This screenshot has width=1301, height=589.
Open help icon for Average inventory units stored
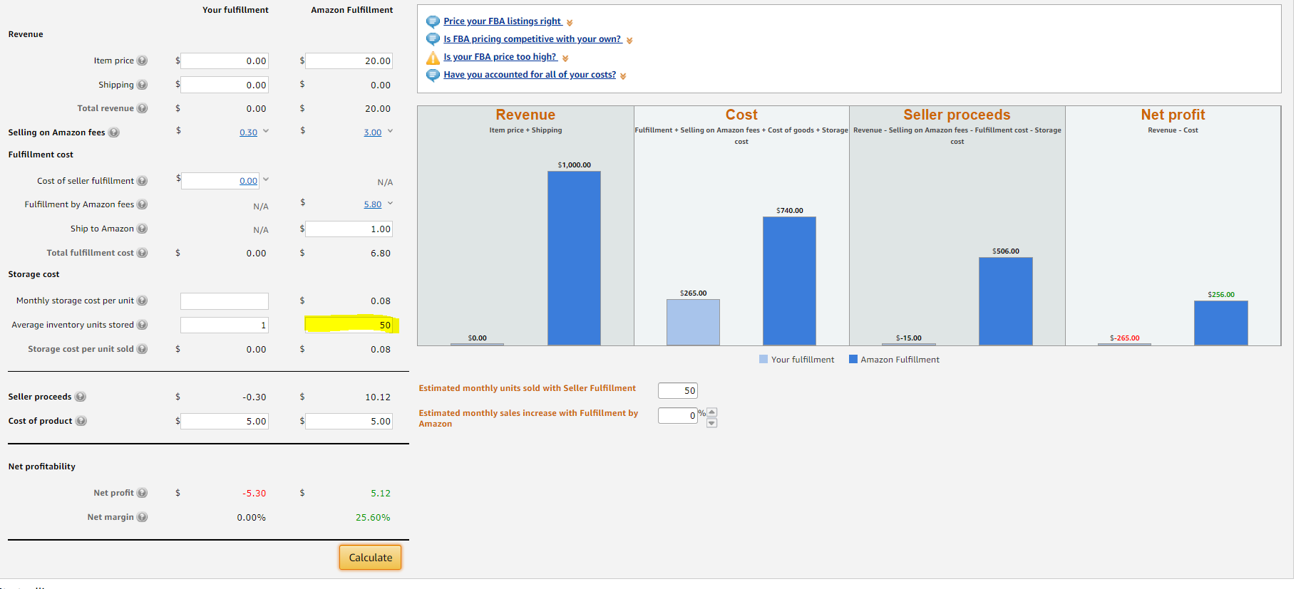click(142, 325)
